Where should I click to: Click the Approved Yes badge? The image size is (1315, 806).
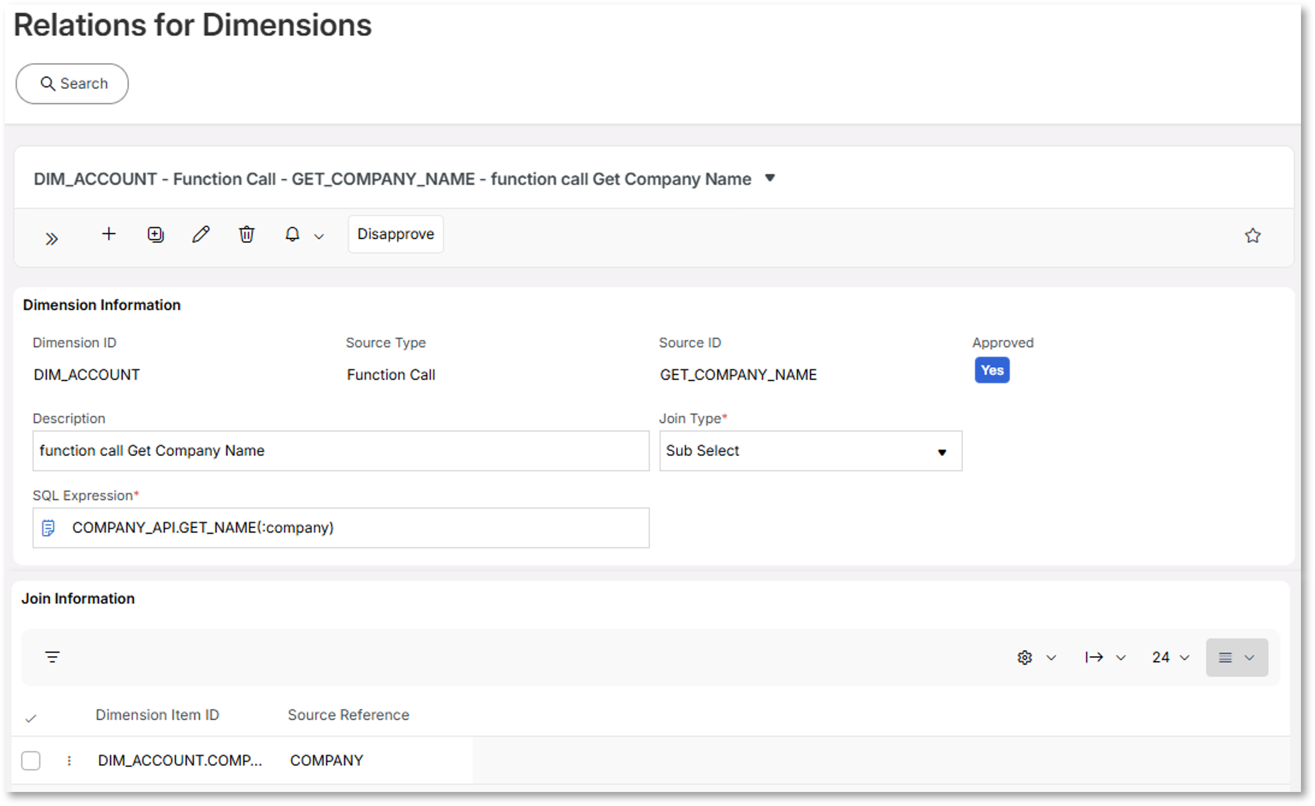pos(992,370)
